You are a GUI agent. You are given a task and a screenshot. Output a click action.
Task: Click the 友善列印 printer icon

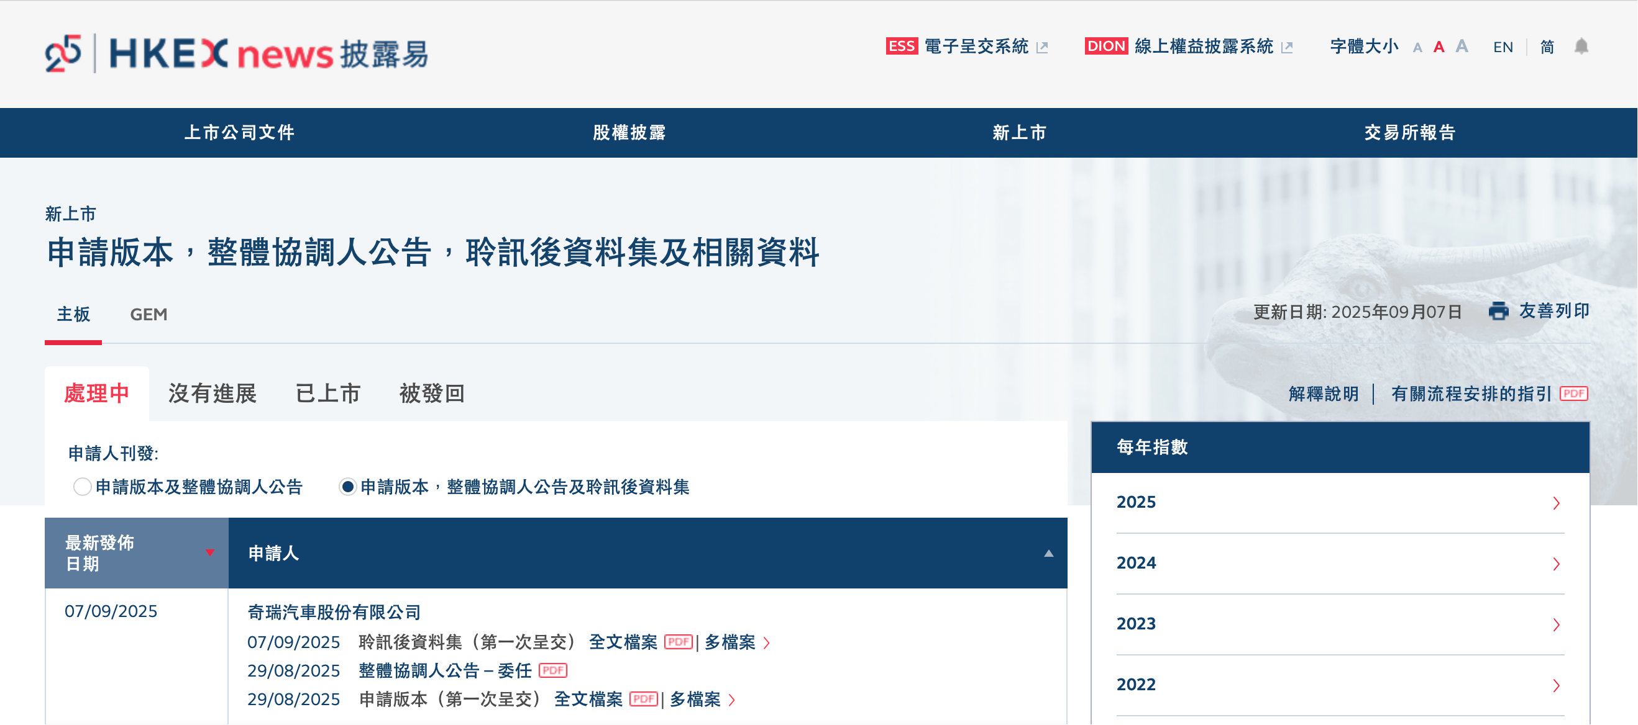pos(1499,312)
